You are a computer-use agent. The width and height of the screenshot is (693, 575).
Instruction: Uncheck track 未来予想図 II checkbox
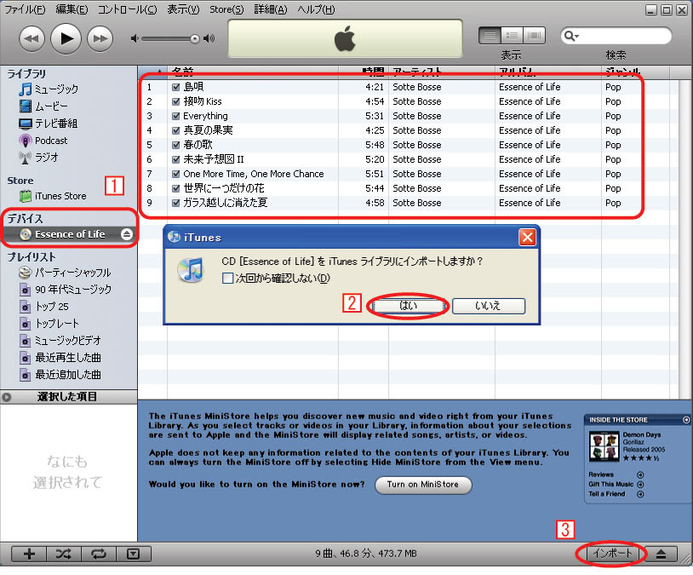[175, 159]
